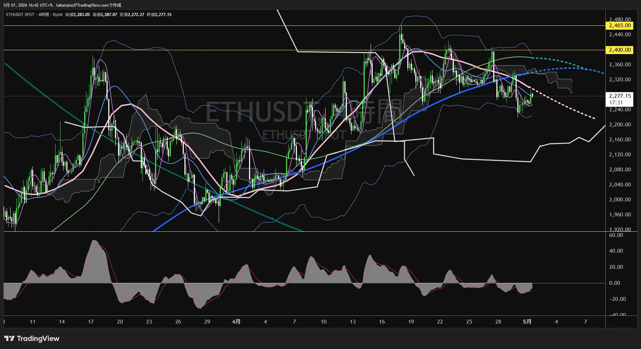Click the 2,040.00 price axis label
641x349 pixels.
pos(620,185)
